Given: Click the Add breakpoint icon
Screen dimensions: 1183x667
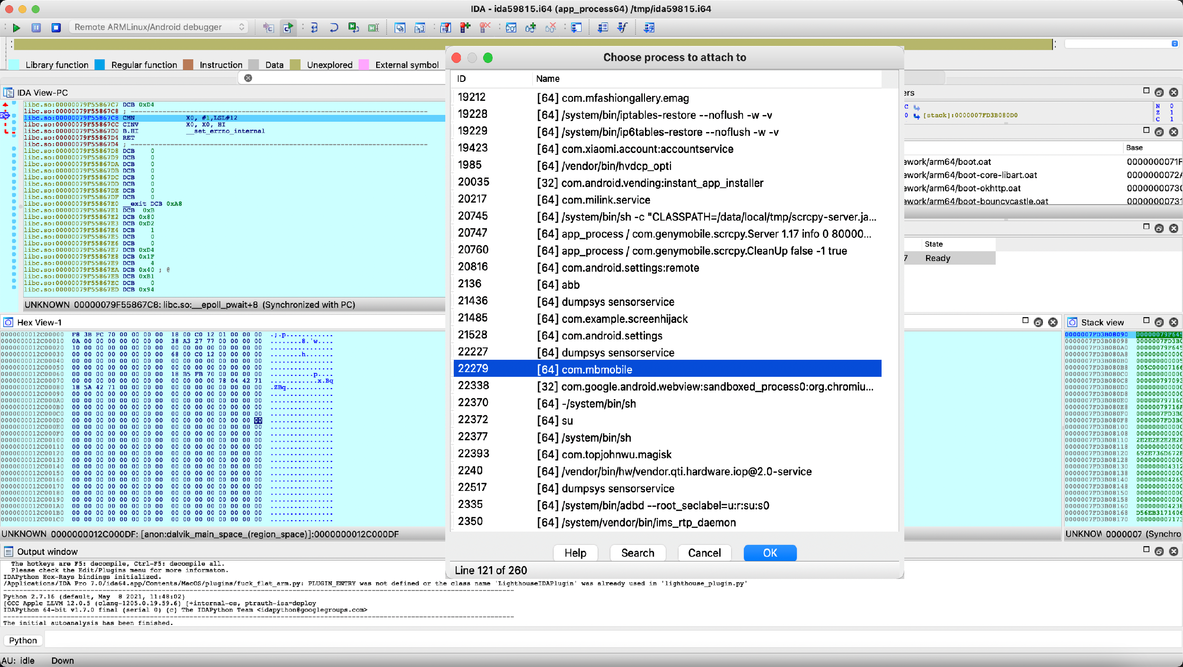Looking at the screenshot, I should point(465,27).
